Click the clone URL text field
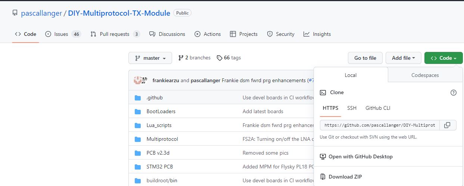464x186 pixels. pos(380,125)
